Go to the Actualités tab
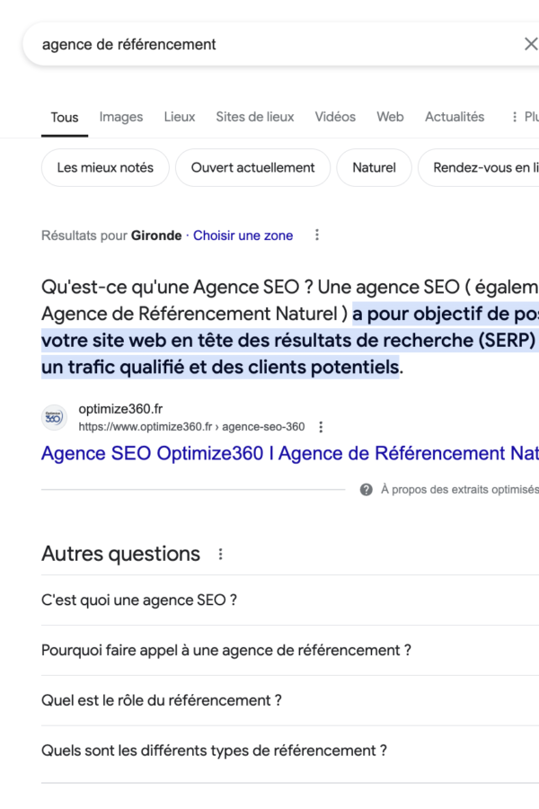Image resolution: width=539 pixels, height=809 pixels. 455,117
